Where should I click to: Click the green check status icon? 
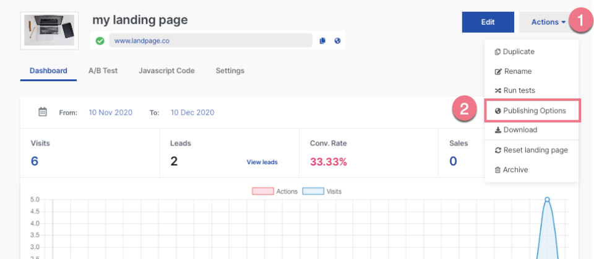click(x=100, y=41)
